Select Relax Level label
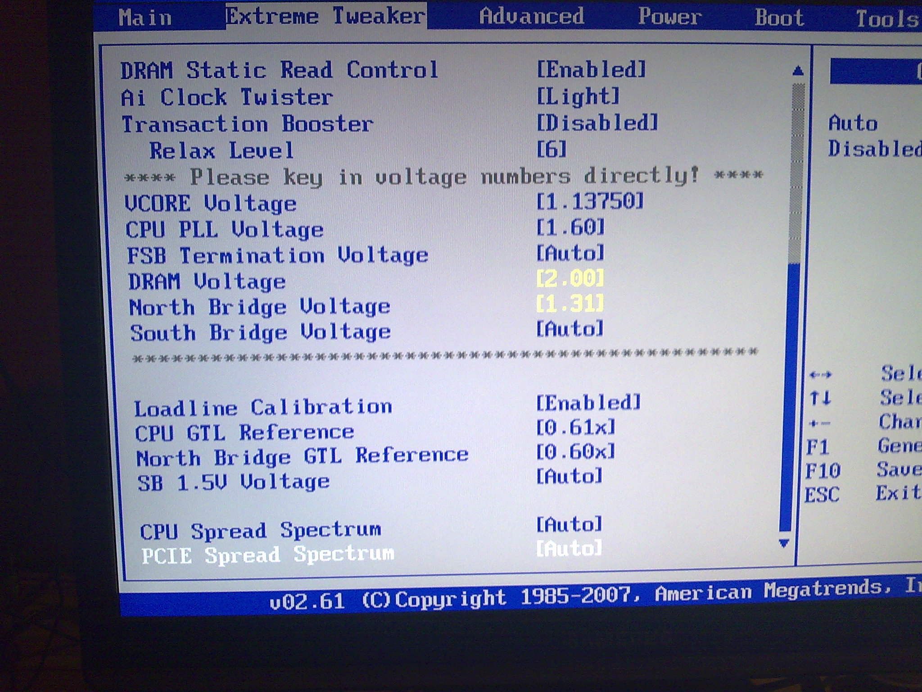 pos(221,150)
